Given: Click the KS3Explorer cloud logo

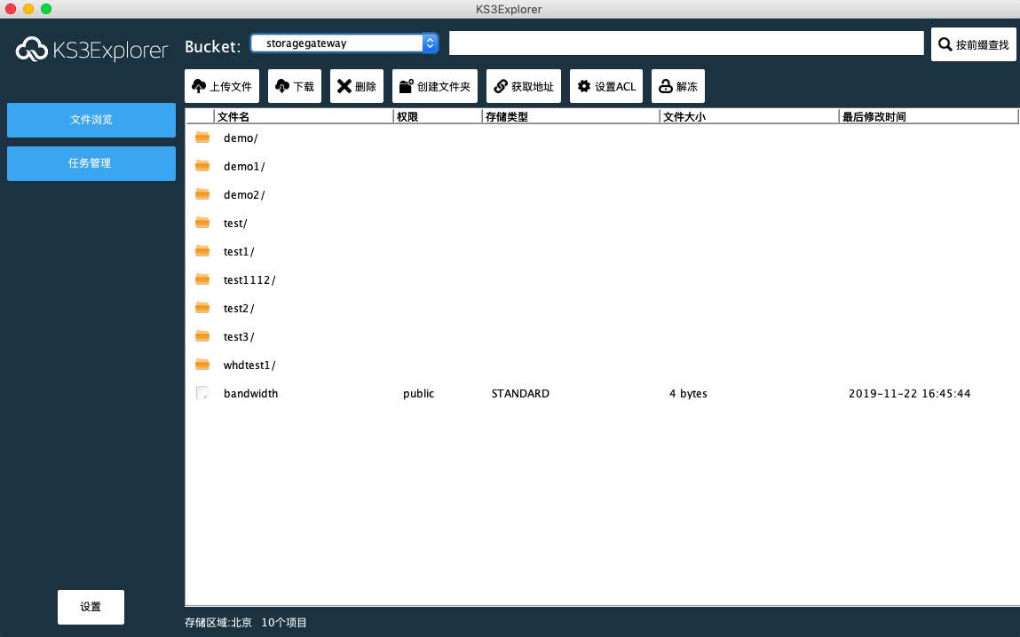Looking at the screenshot, I should click(x=32, y=50).
